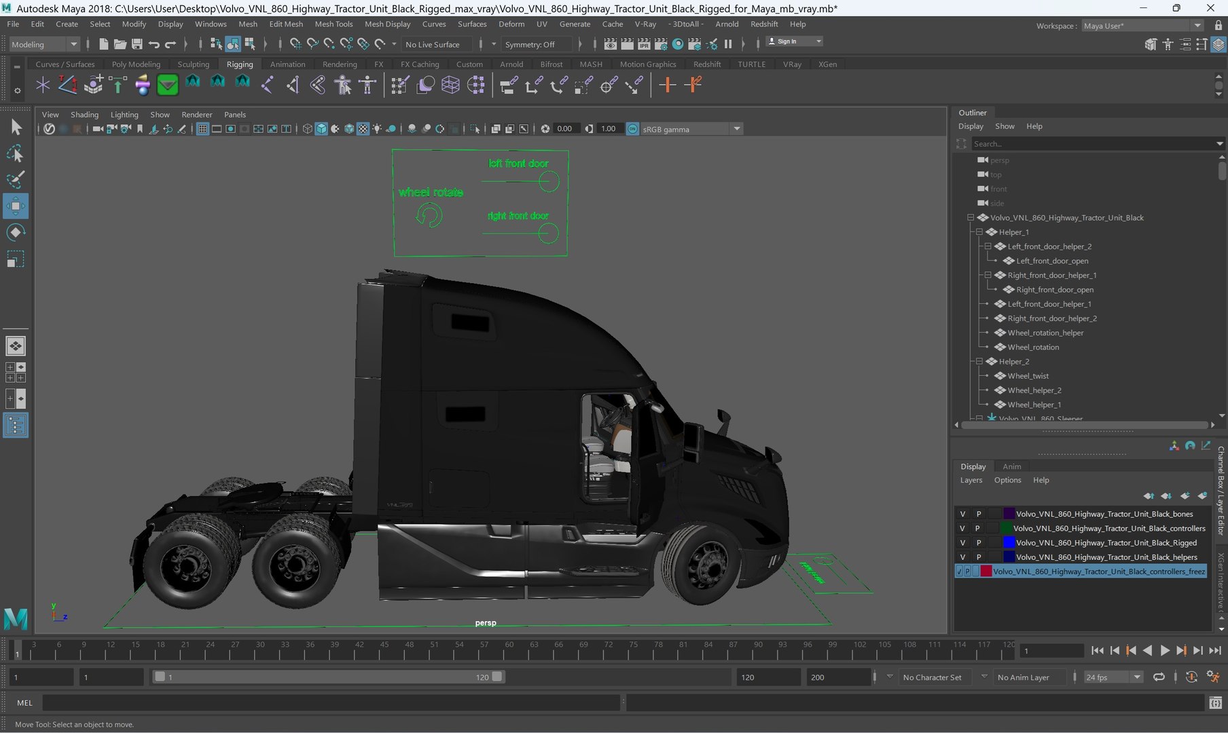Toggle the Outliner layout button in the sidebar
The height and width of the screenshot is (733, 1228).
[16, 426]
